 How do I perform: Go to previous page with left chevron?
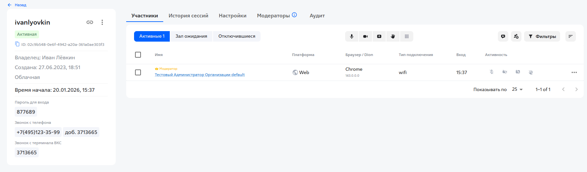(563, 89)
